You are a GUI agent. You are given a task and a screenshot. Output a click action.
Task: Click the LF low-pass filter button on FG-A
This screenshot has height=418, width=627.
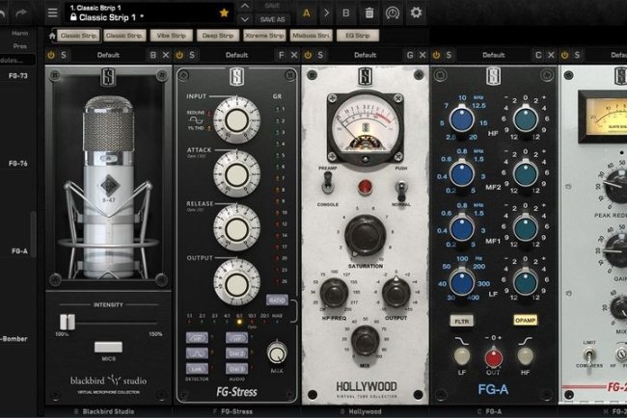(x=462, y=355)
